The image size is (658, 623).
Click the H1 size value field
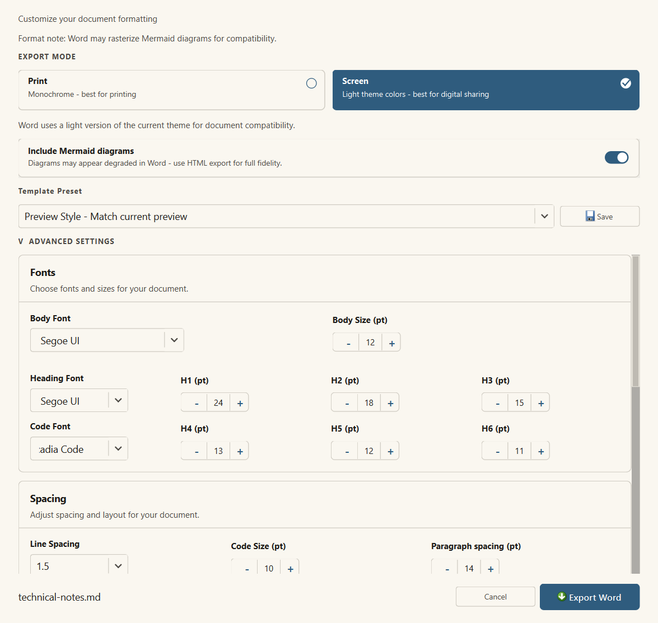[218, 403]
